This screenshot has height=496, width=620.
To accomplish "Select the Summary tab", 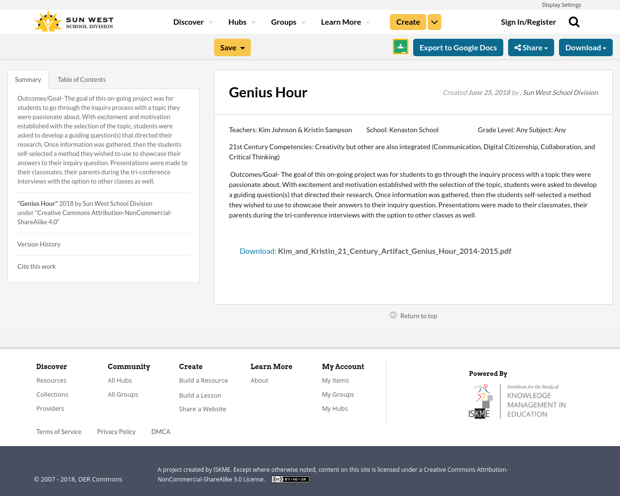I will pos(28,78).
